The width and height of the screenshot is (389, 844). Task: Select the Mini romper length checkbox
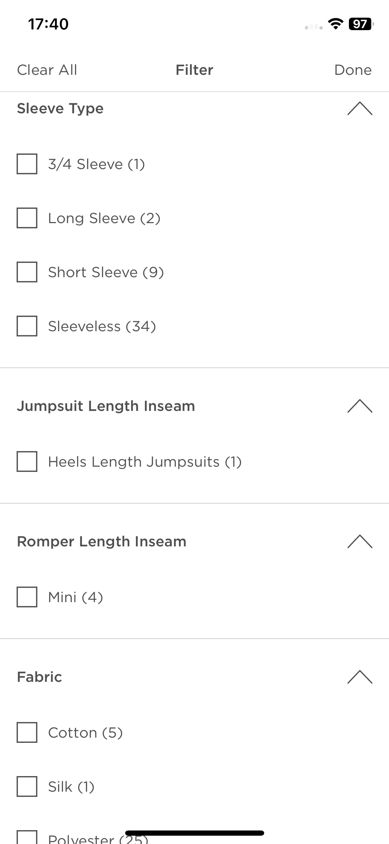click(27, 597)
